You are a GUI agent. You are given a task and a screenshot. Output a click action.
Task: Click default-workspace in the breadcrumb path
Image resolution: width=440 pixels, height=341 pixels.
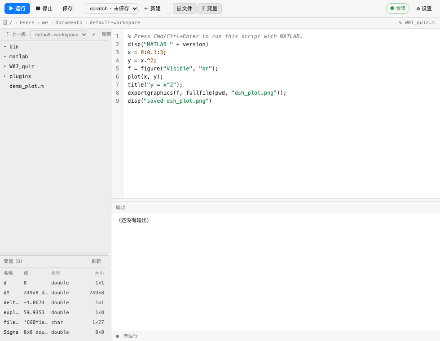tap(115, 22)
